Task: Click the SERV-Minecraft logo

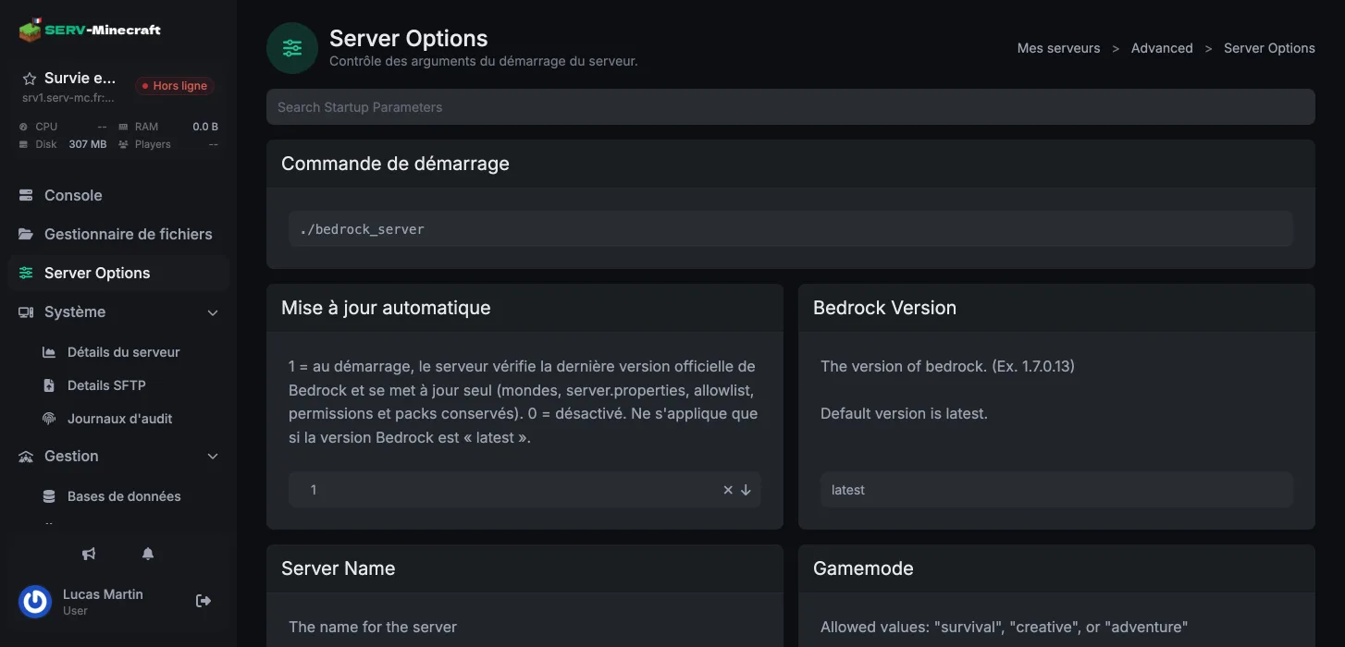Action: click(90, 30)
